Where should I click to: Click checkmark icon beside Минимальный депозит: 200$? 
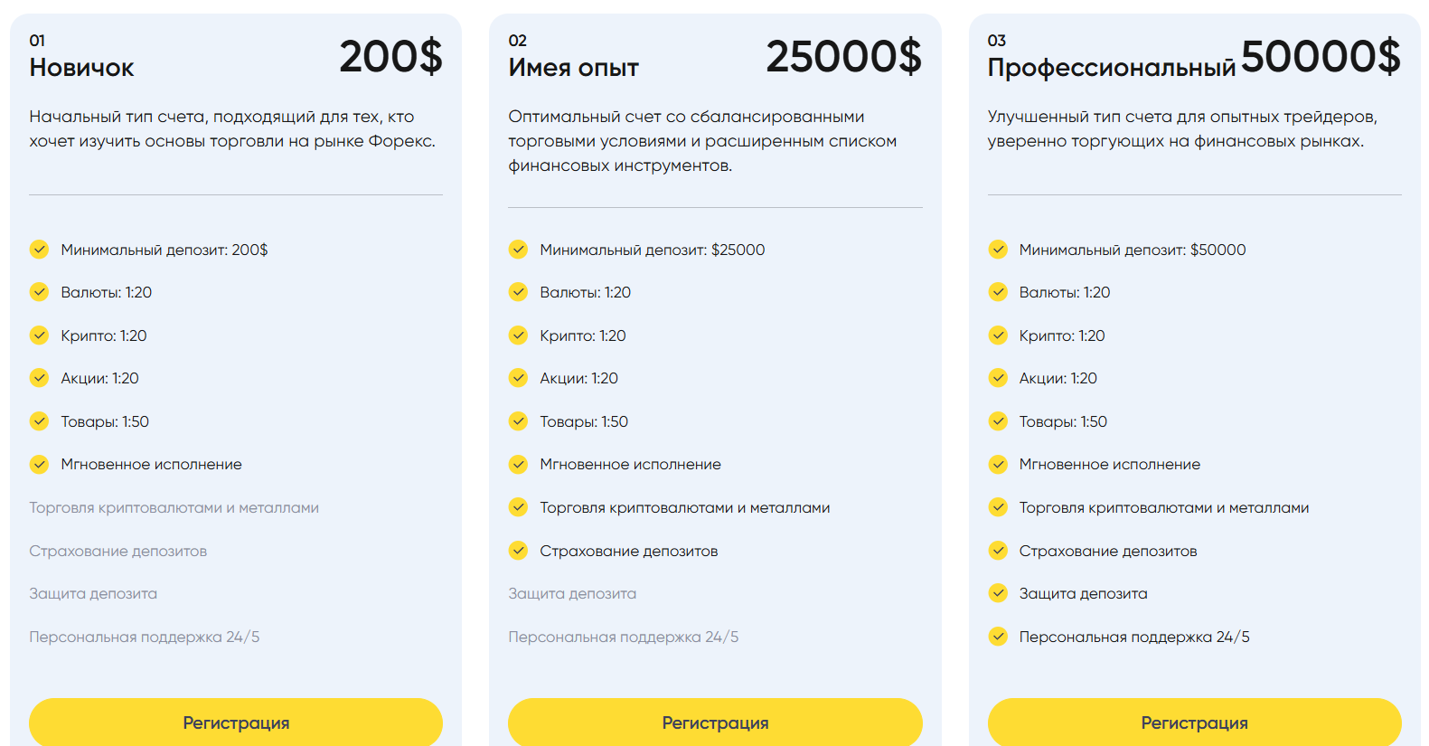pyautogui.click(x=39, y=249)
